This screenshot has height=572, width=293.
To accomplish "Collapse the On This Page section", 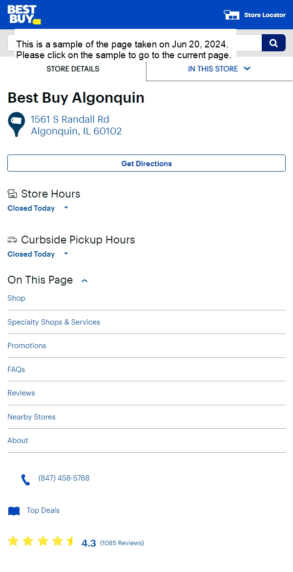I will (x=84, y=281).
